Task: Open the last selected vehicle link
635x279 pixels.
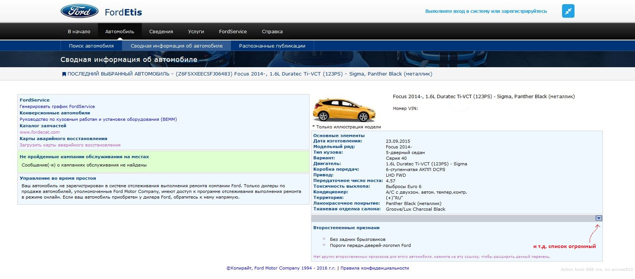Action: pos(250,74)
